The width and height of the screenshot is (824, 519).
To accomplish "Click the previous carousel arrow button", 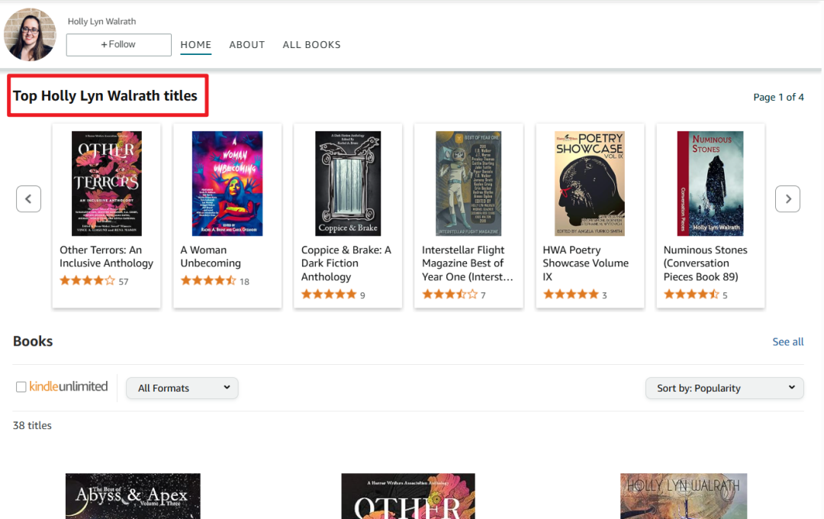I will (x=28, y=198).
